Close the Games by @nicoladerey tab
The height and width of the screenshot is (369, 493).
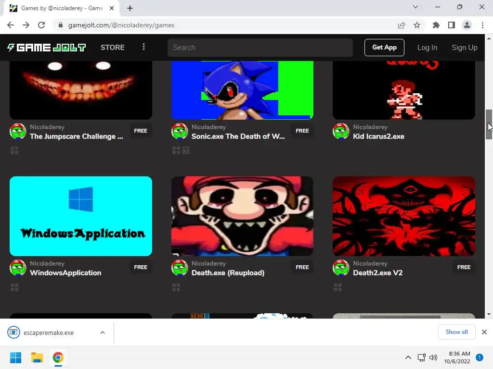(112, 8)
